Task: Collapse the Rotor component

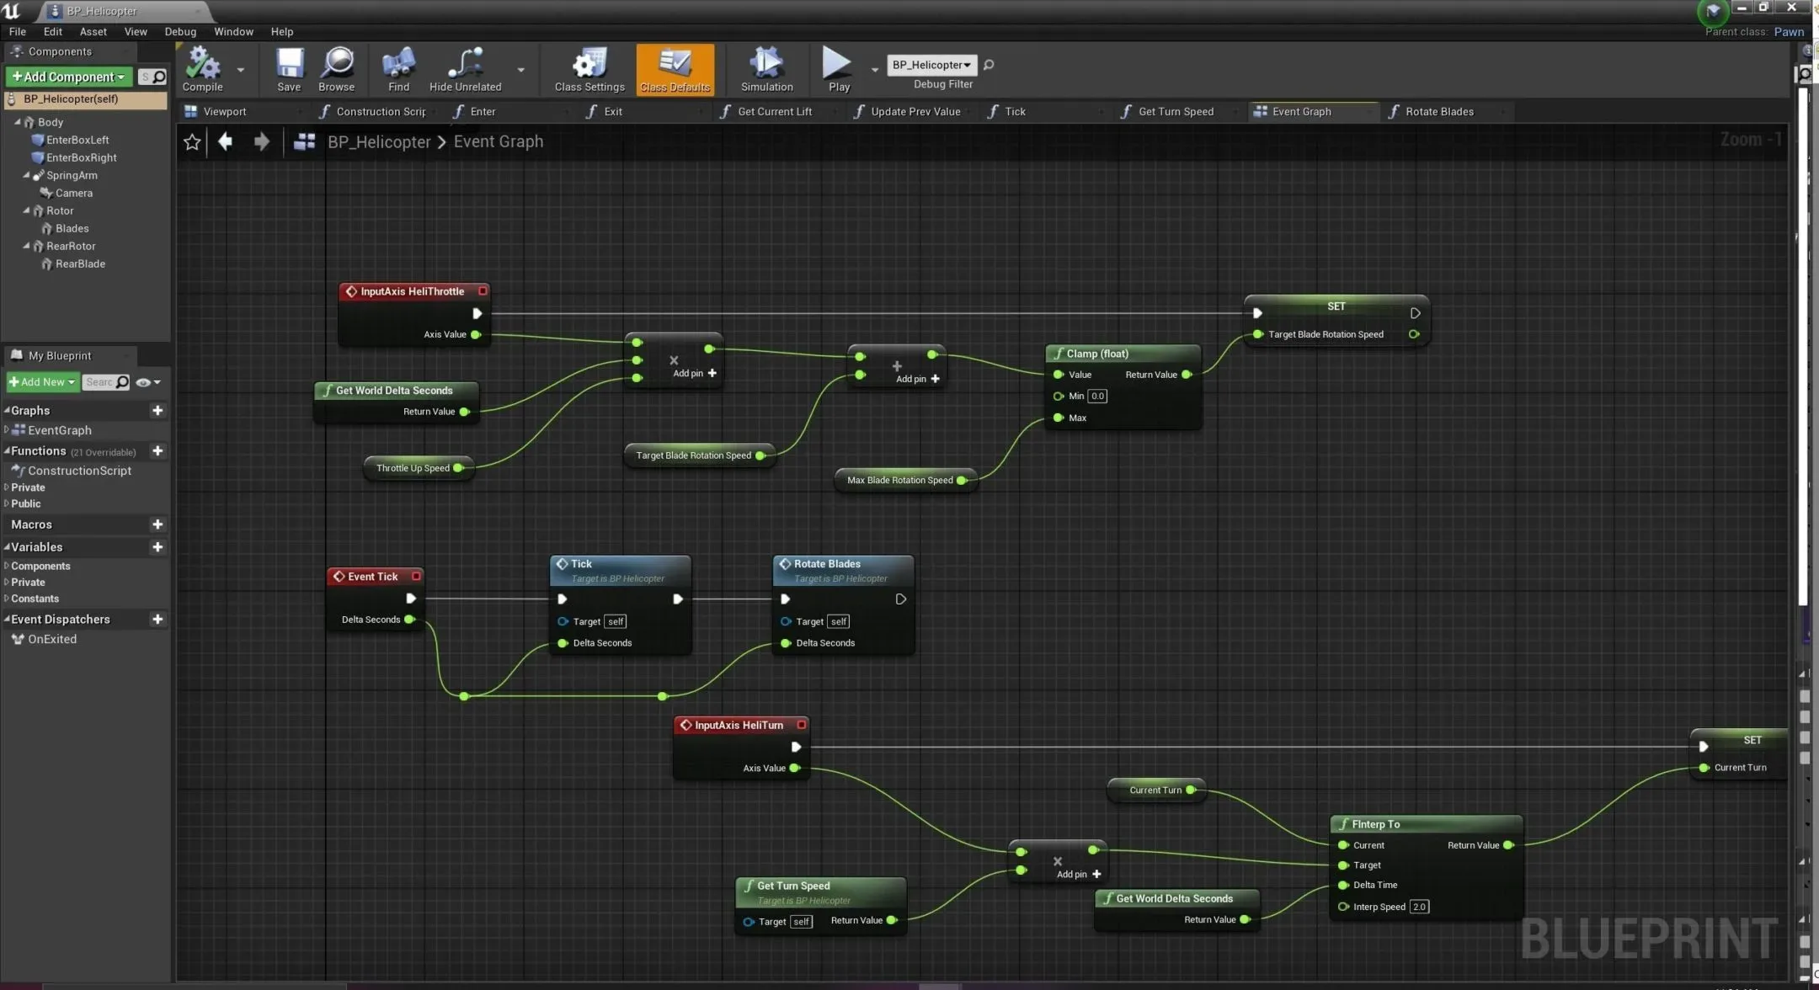Action: pos(26,210)
